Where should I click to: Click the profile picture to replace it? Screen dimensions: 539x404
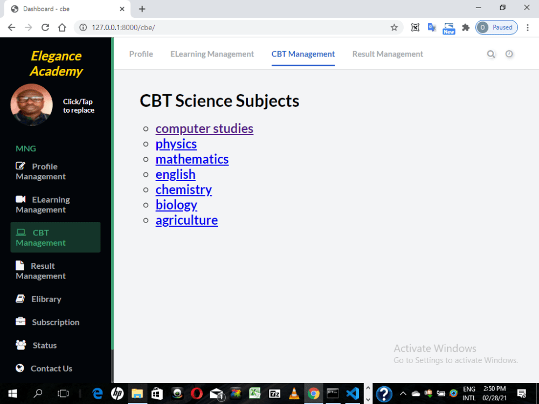(x=31, y=105)
